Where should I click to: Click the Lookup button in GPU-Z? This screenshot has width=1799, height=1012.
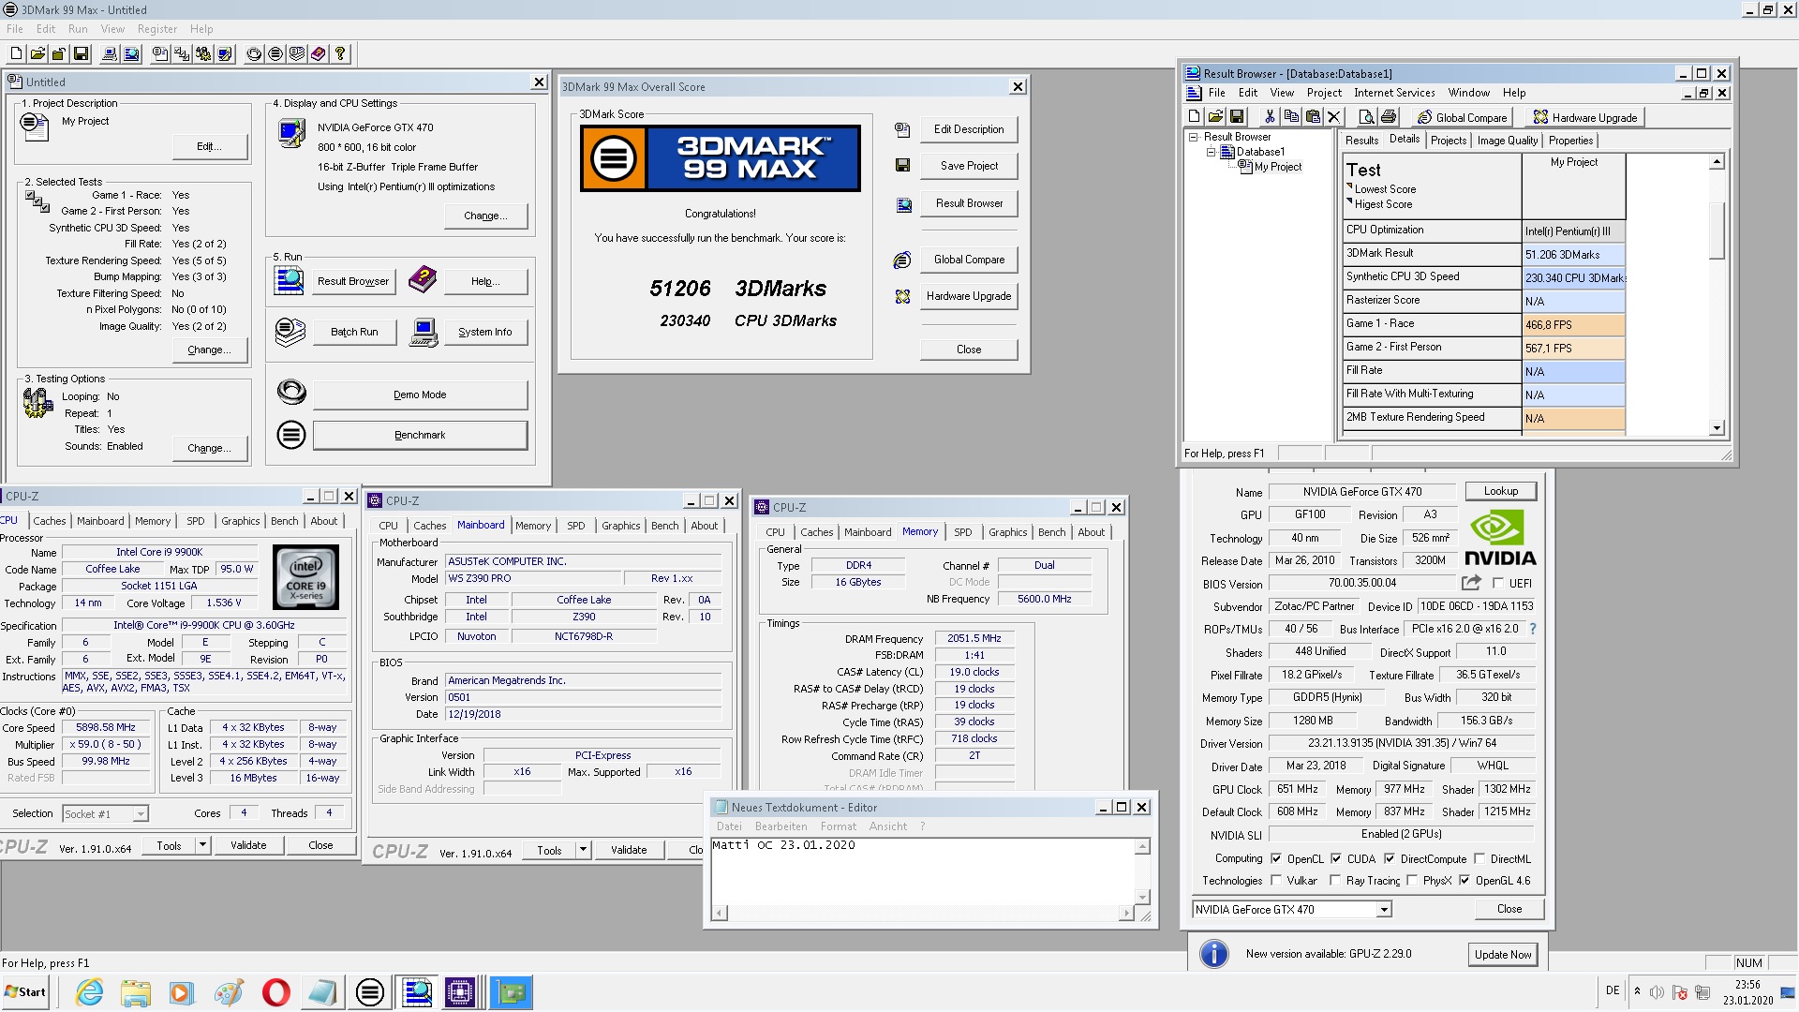(1500, 491)
